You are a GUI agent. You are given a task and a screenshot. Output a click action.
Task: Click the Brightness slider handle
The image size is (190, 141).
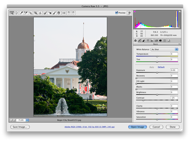157,95
